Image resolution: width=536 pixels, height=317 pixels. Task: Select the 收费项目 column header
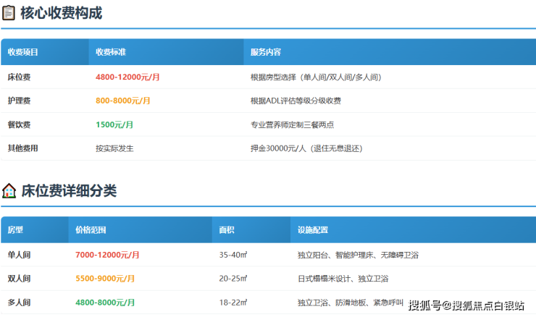[x=23, y=52]
